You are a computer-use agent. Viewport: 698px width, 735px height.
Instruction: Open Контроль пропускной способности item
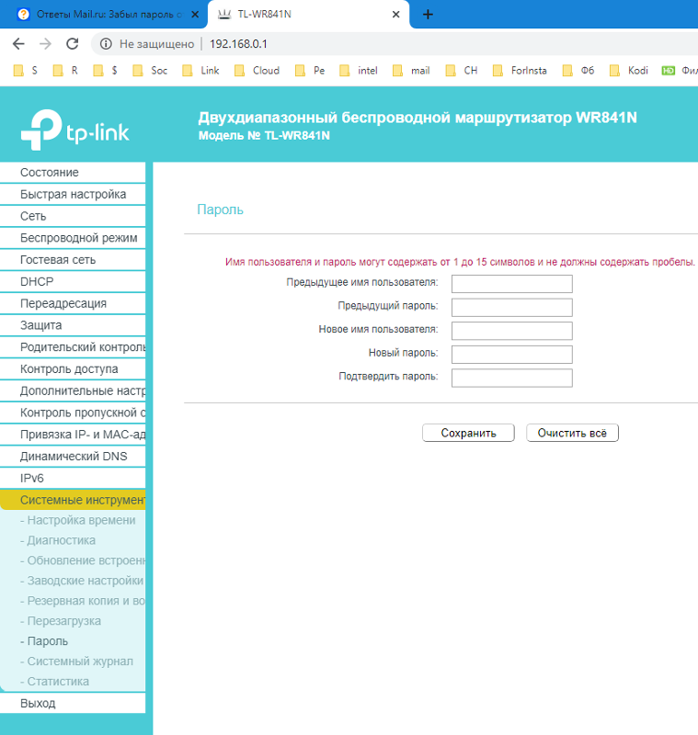coord(73,413)
